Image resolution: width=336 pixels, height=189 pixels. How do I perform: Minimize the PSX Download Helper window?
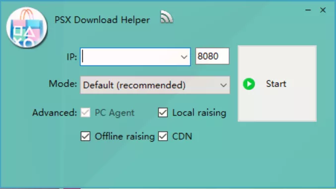point(308,10)
